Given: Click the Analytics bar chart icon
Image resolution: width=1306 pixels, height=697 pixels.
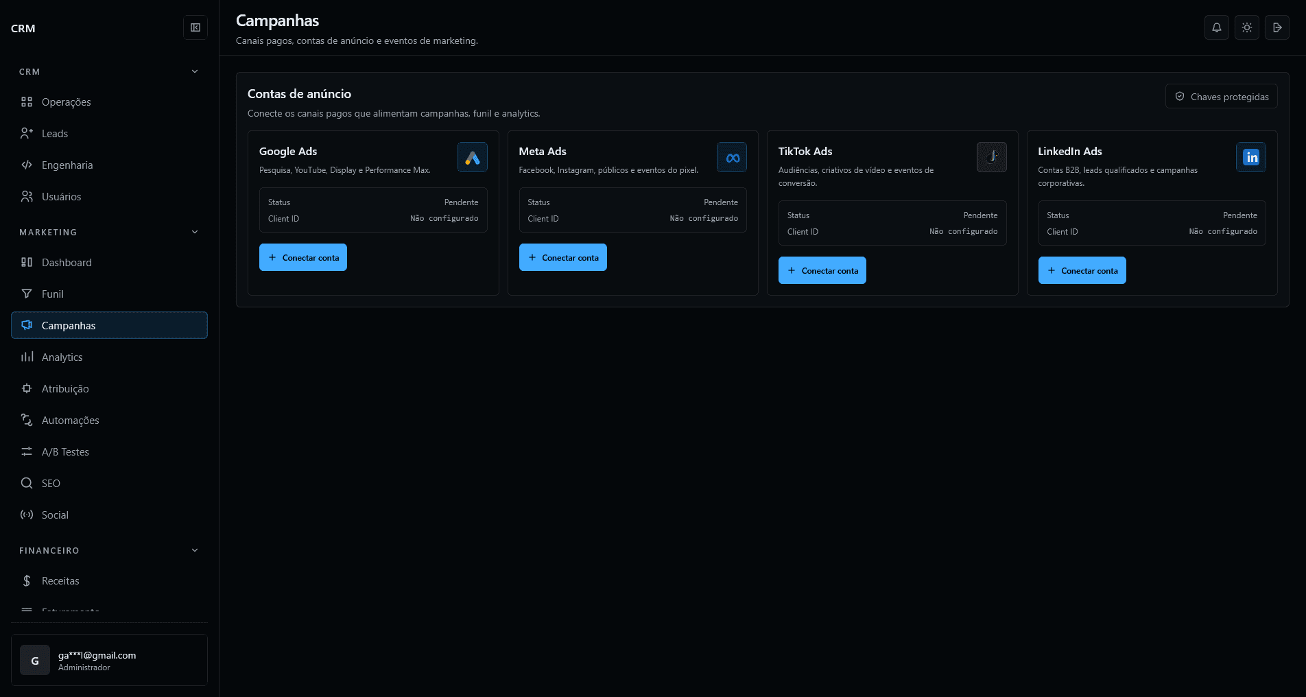Looking at the screenshot, I should click(x=27, y=357).
